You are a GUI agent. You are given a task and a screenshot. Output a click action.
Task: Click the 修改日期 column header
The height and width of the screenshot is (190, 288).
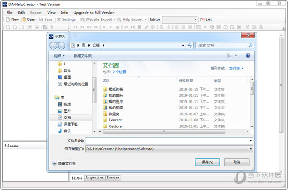186,81
